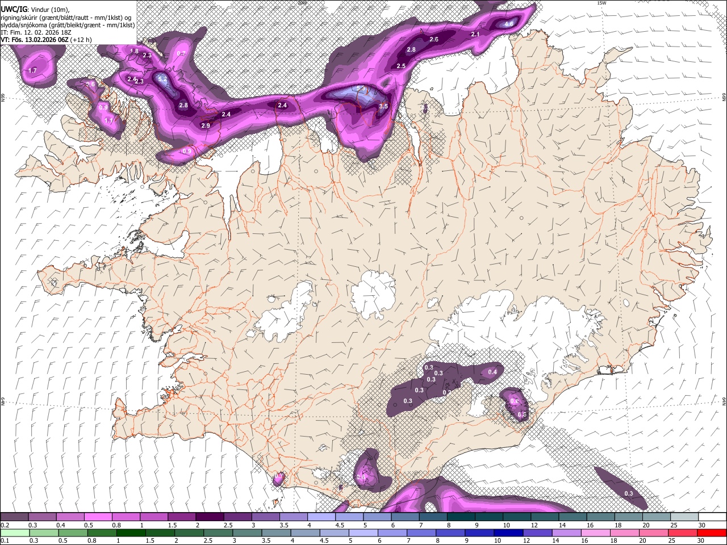The image size is (727, 545).
Task: Click the 2.5 value on the precipitation band
Action: tap(401, 66)
